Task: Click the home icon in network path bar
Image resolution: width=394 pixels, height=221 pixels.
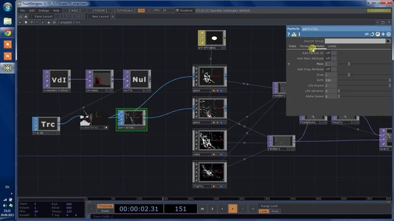Action: (54, 22)
